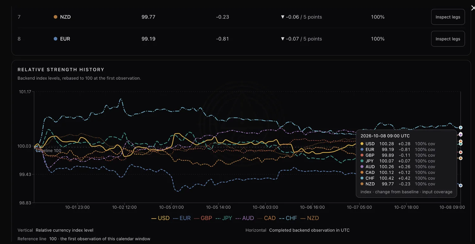Image resolution: width=475 pixels, height=244 pixels.
Task: Click the 10-06 16:00 x-axis label
Action: (312, 207)
